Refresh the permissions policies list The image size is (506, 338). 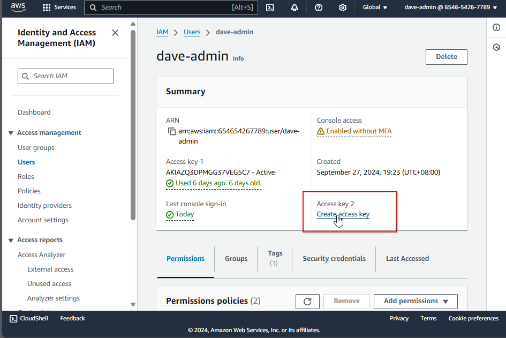[x=307, y=301]
